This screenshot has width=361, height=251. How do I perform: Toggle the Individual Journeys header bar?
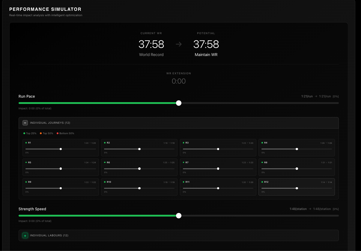click(x=179, y=123)
